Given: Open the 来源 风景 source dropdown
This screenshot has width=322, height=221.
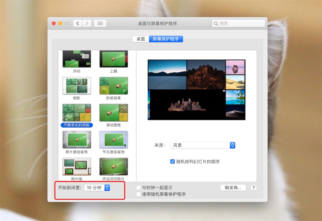Looking at the screenshot, I should (203, 145).
